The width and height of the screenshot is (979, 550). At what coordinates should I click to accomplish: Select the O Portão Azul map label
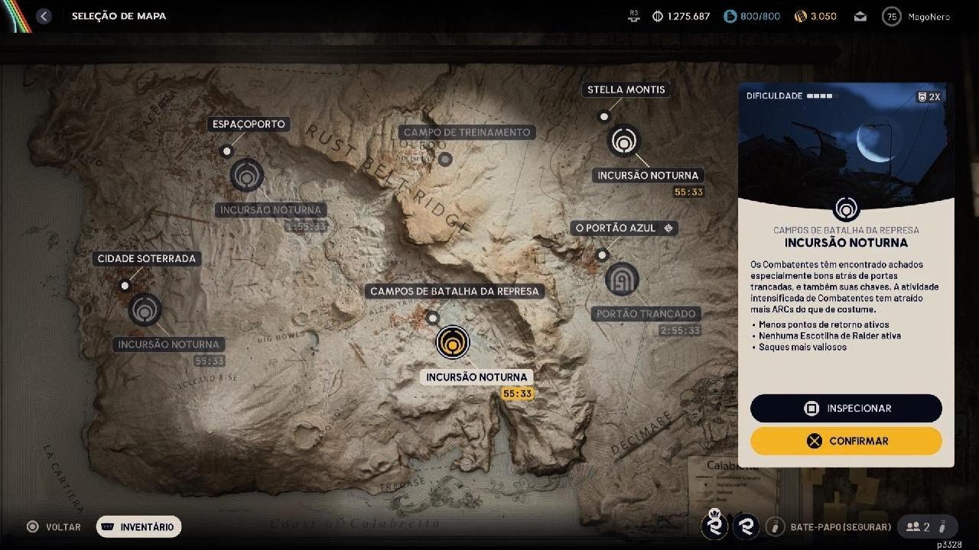(624, 228)
